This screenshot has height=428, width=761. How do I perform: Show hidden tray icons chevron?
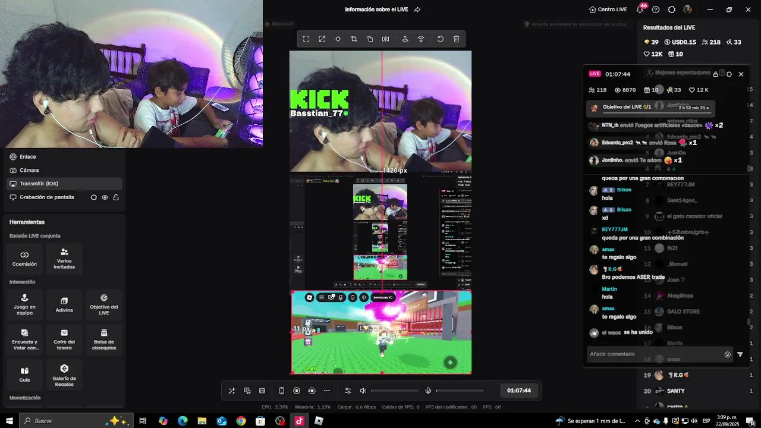(637, 421)
